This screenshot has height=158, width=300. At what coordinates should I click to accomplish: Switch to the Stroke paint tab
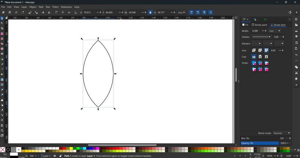pyautogui.click(x=259, y=25)
